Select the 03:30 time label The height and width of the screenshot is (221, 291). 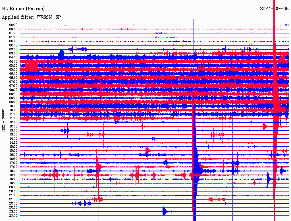pyautogui.click(x=13, y=54)
